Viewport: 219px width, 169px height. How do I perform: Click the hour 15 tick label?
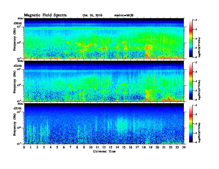point(124,147)
